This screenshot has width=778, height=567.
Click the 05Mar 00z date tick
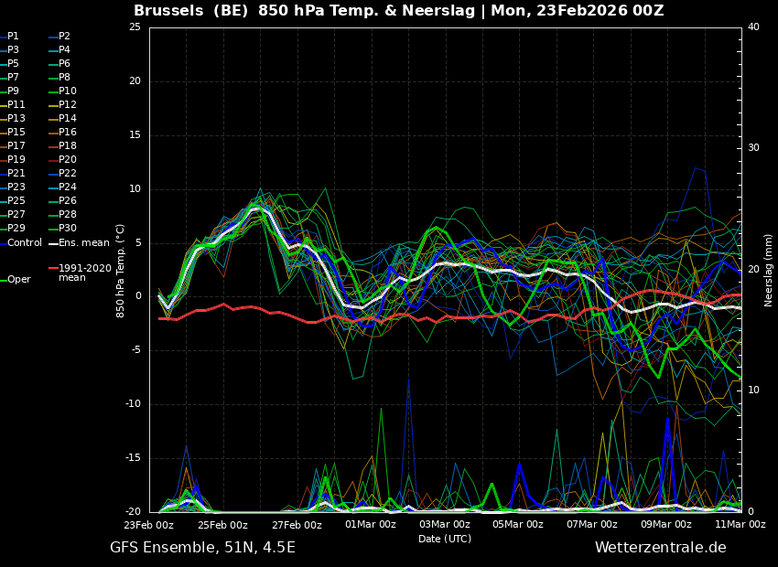tap(518, 524)
